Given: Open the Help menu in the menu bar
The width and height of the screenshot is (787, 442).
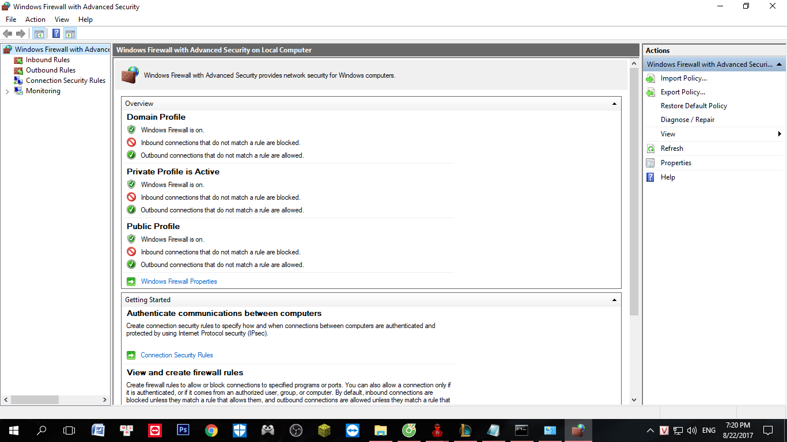Looking at the screenshot, I should click(85, 20).
